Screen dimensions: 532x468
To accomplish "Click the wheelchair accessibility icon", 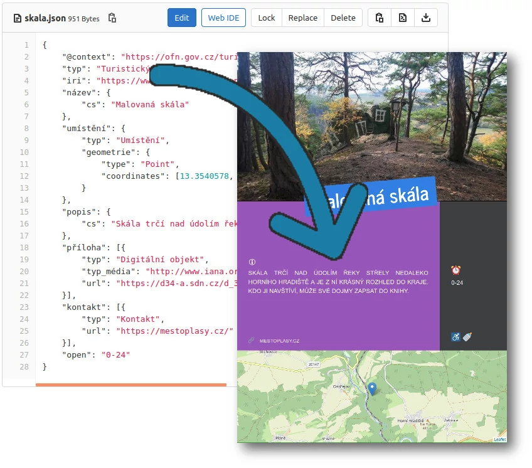I will pos(455,337).
